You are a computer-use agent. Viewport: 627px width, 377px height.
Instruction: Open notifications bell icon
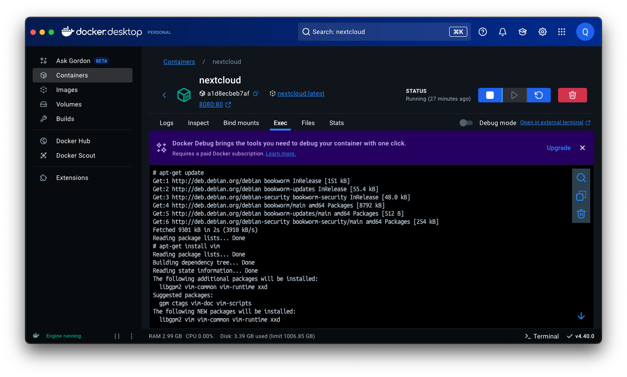(x=503, y=32)
